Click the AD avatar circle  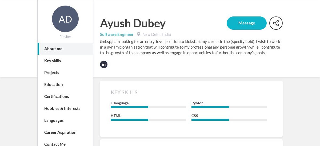(65, 19)
